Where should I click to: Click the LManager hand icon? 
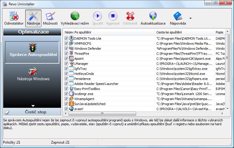pos(71,63)
